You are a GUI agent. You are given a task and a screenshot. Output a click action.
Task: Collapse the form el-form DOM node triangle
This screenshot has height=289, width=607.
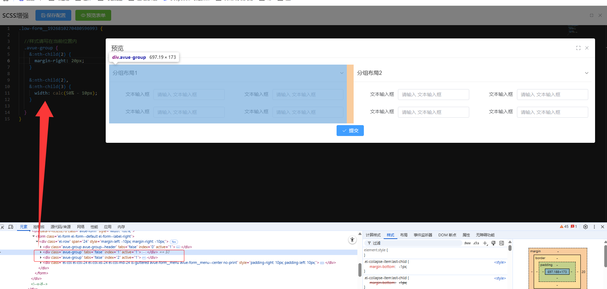(x=33, y=236)
